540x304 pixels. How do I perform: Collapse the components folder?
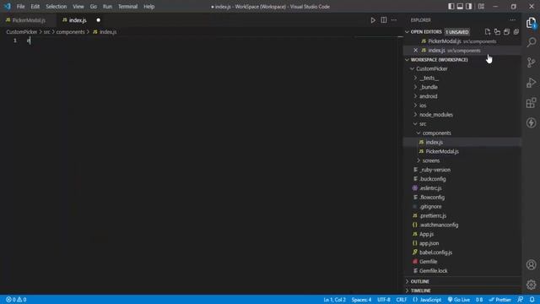(x=418, y=133)
